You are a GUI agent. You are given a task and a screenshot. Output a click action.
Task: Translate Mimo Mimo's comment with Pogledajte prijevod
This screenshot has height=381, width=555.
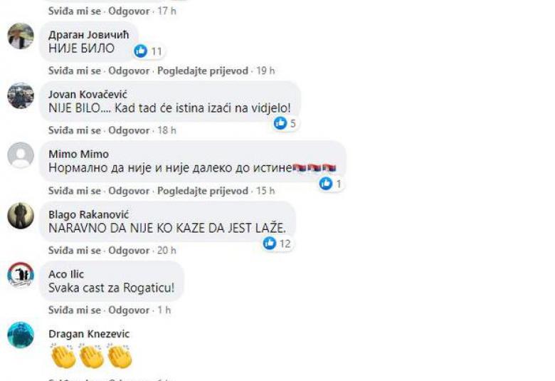pos(203,191)
